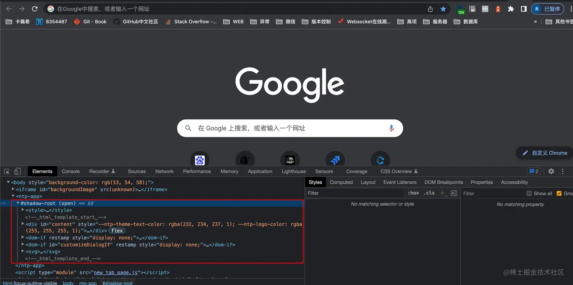Click the magnifier icon in the search box

(x=188, y=129)
